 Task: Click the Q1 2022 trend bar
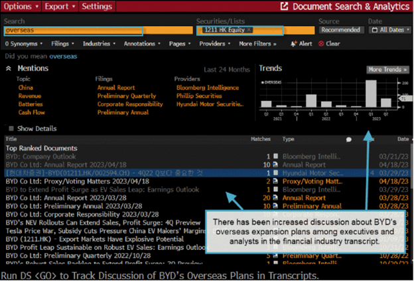pyautogui.click(x=311, y=100)
